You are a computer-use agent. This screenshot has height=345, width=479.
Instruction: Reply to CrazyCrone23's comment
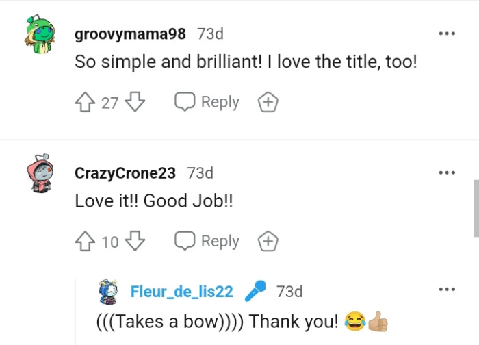[x=207, y=242]
